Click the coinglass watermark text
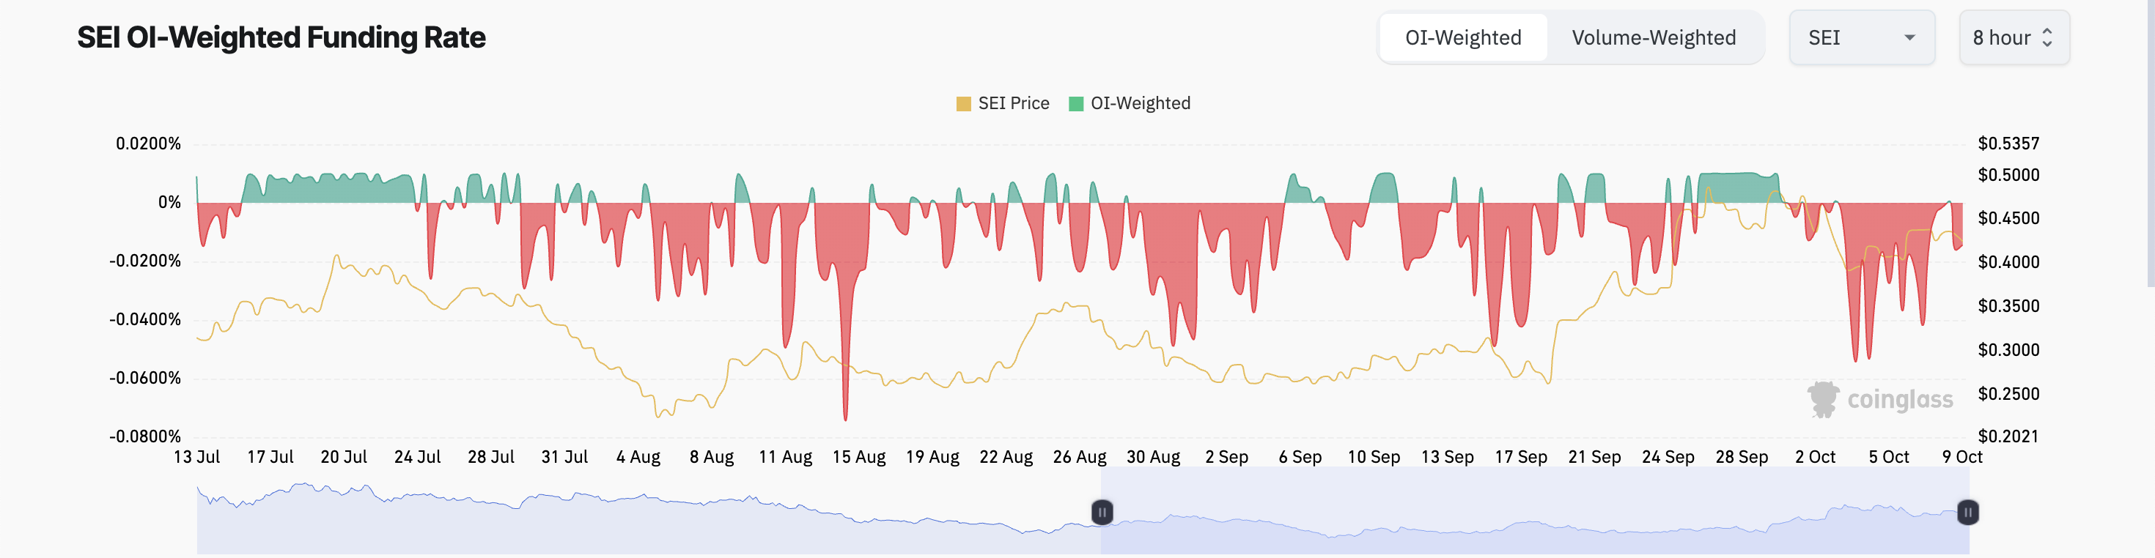Image resolution: width=2155 pixels, height=558 pixels. (x=1900, y=400)
